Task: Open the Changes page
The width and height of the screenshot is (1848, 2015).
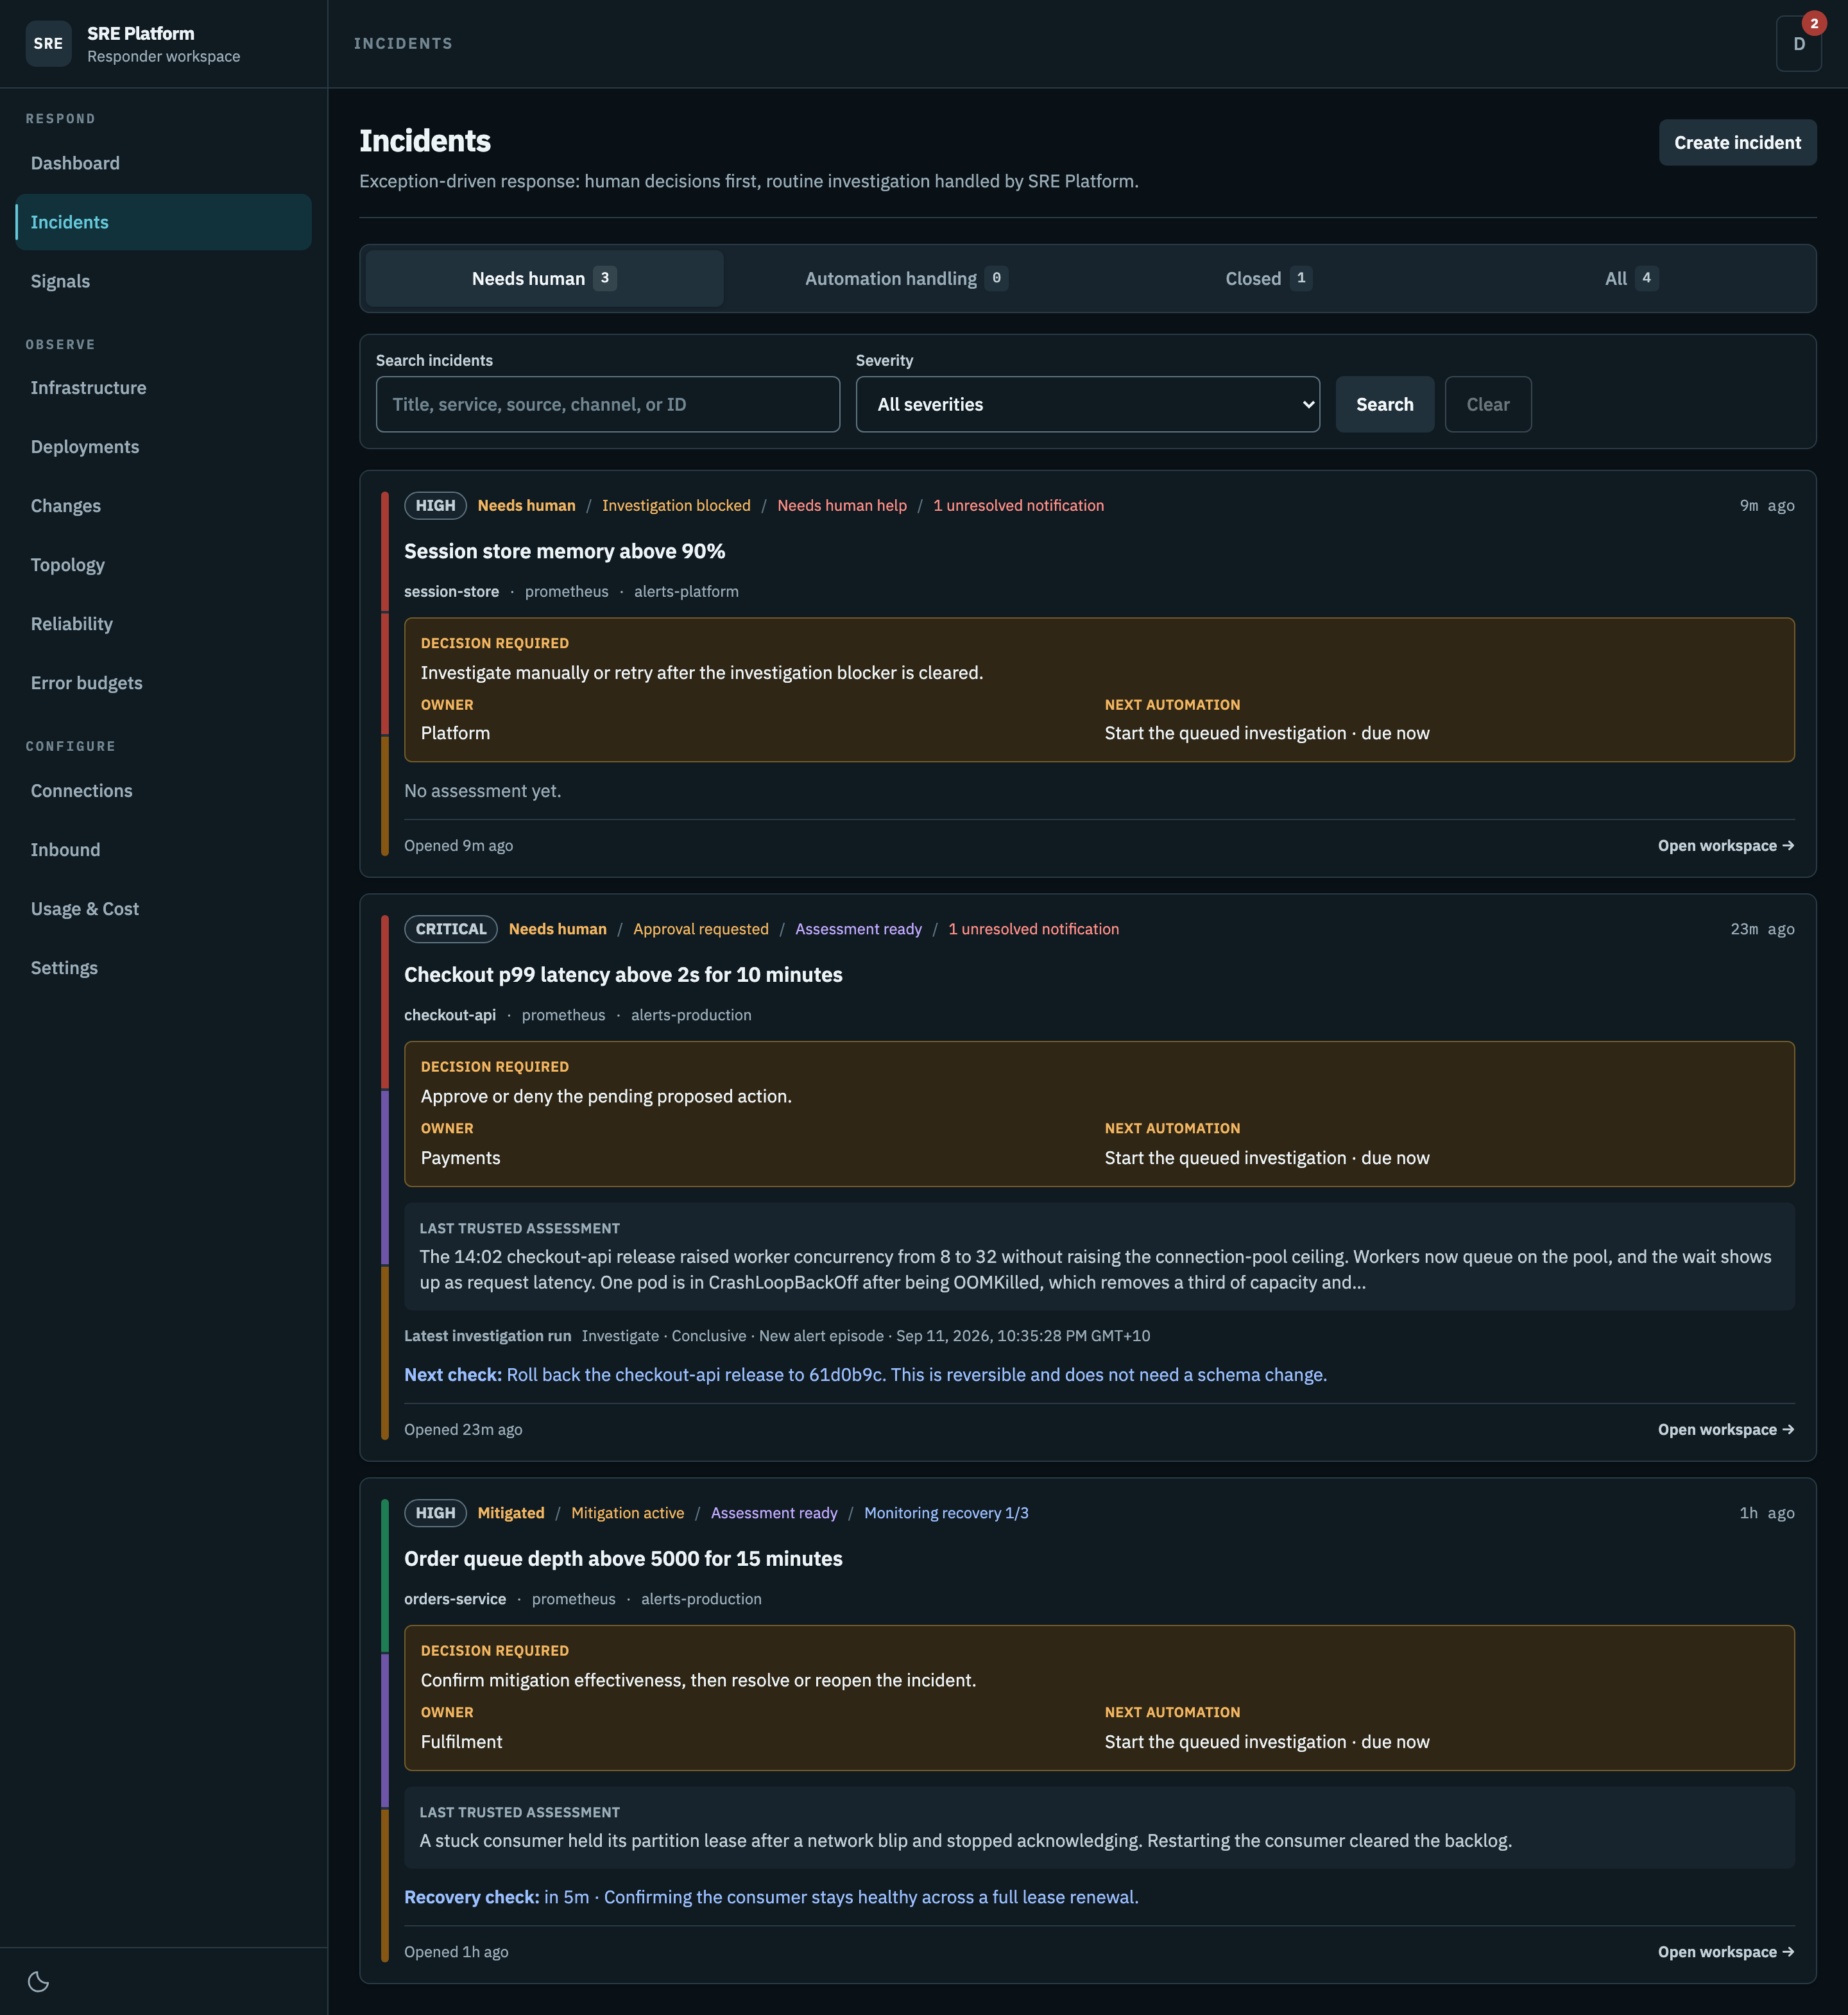Action: 164,506
